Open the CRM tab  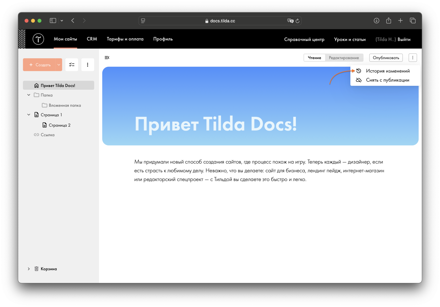[92, 39]
